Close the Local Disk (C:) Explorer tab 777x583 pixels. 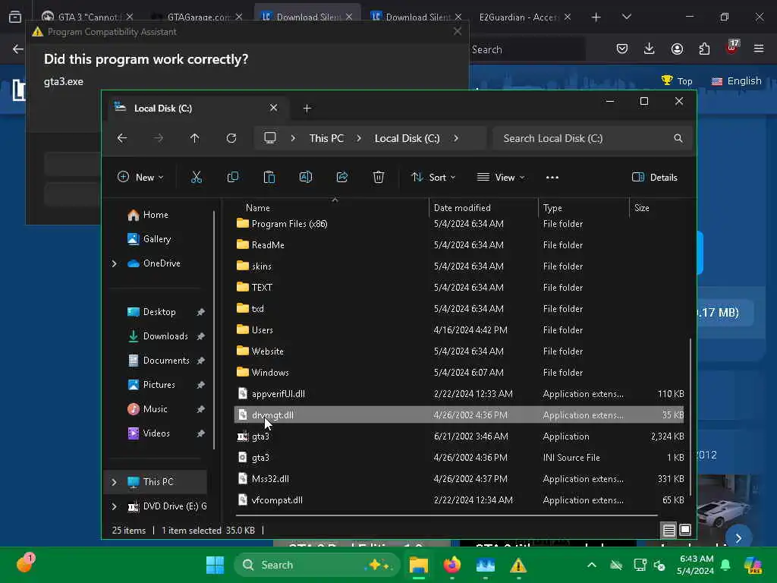point(273,108)
